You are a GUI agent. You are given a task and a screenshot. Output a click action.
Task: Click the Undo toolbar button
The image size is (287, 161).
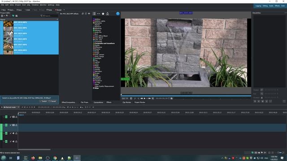tap(27, 10)
